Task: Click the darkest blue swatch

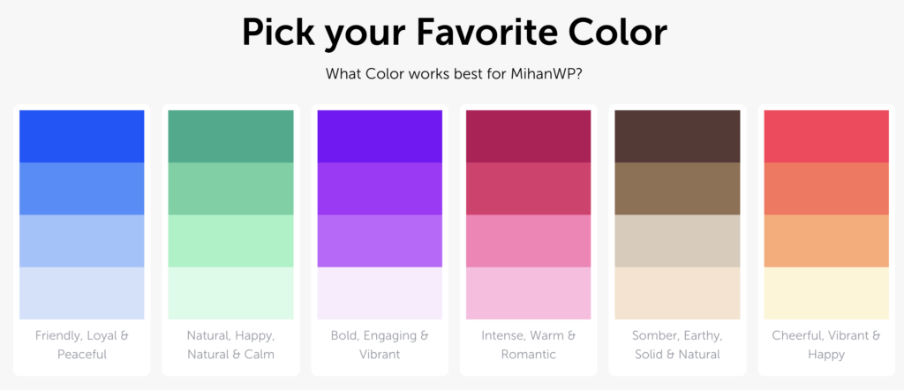Action: [82, 137]
